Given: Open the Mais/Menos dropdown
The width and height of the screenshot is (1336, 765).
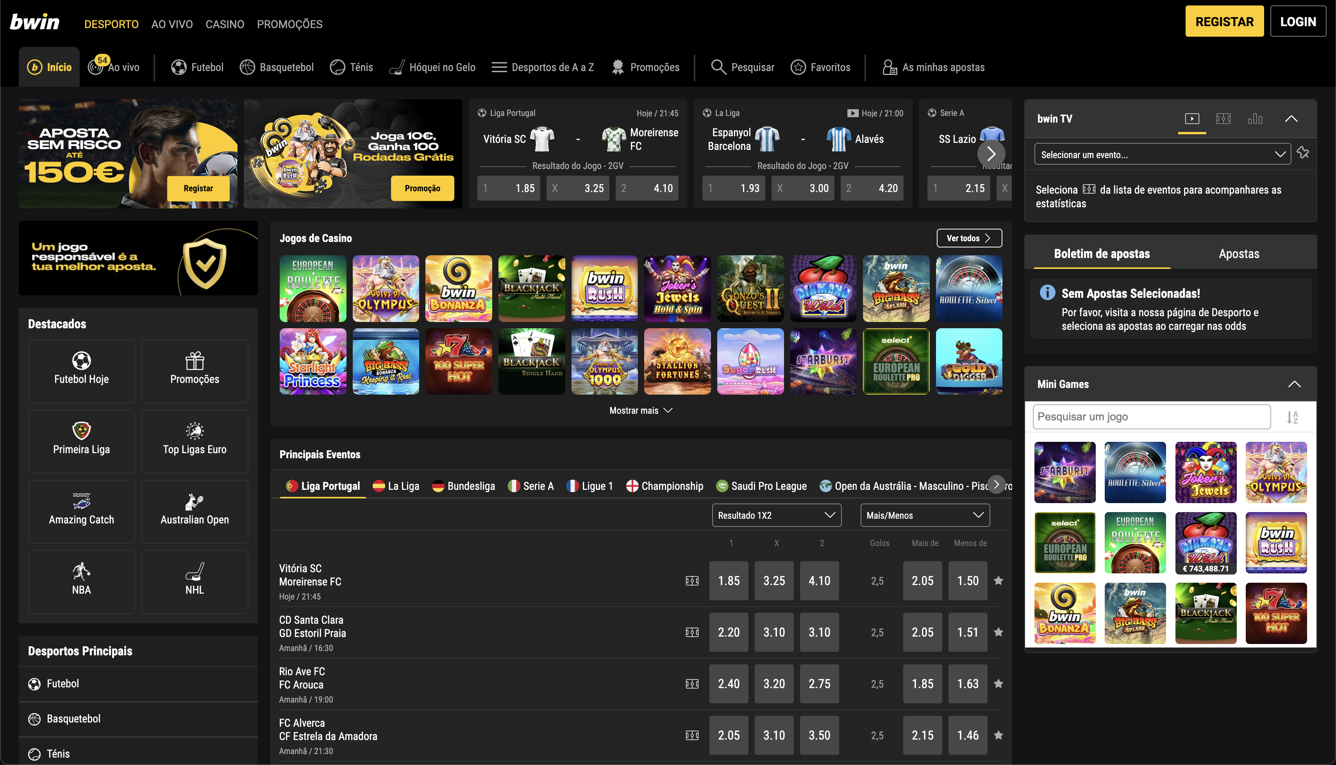Looking at the screenshot, I should coord(925,515).
